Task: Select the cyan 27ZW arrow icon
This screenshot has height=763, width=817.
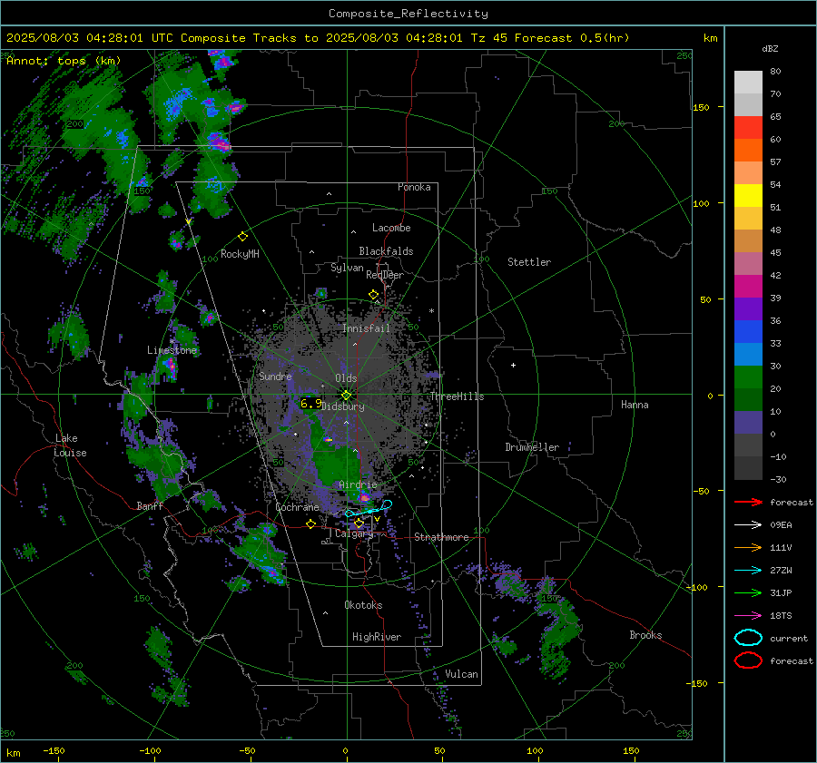Action: (748, 571)
